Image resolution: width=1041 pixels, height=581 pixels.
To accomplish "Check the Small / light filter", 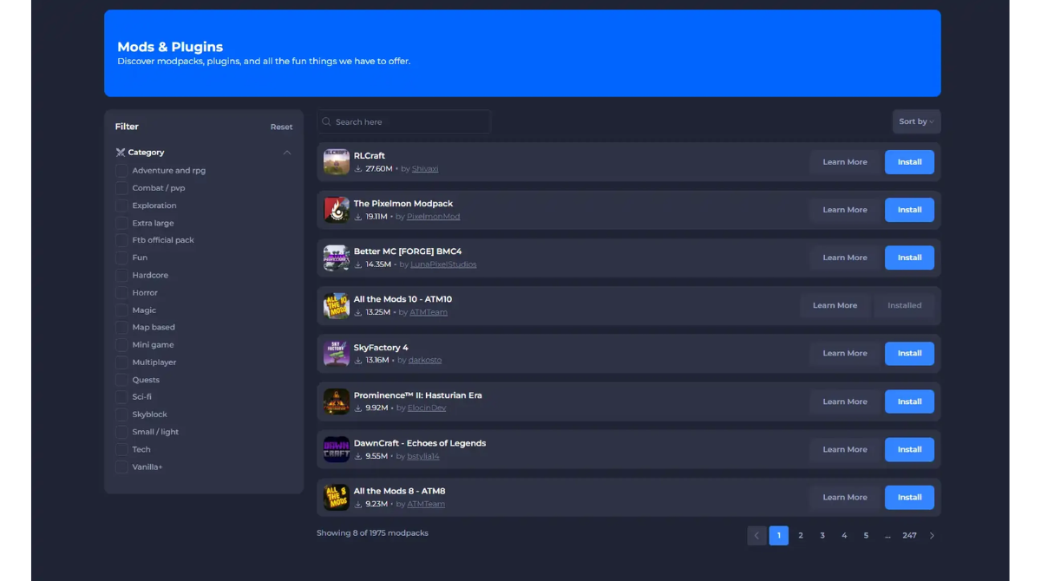I will [x=121, y=432].
